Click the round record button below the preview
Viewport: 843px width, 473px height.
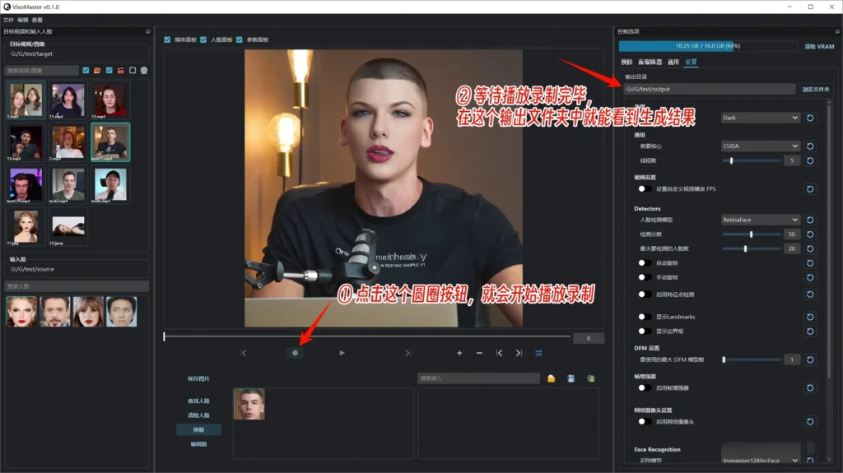click(296, 353)
